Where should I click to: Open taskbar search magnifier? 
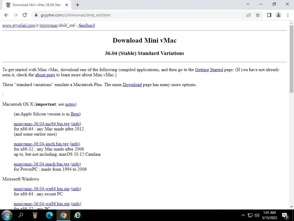(21, 215)
